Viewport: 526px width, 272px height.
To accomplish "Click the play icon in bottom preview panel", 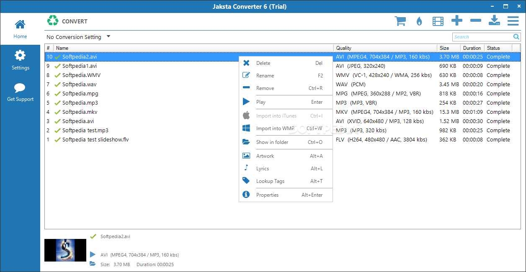I will tap(93, 254).
